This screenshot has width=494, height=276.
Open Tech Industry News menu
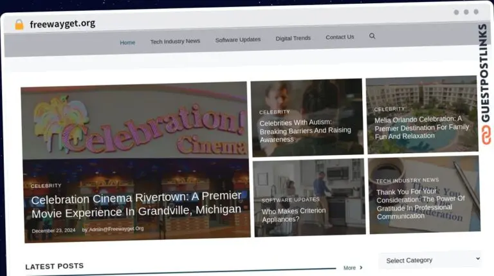pos(175,41)
